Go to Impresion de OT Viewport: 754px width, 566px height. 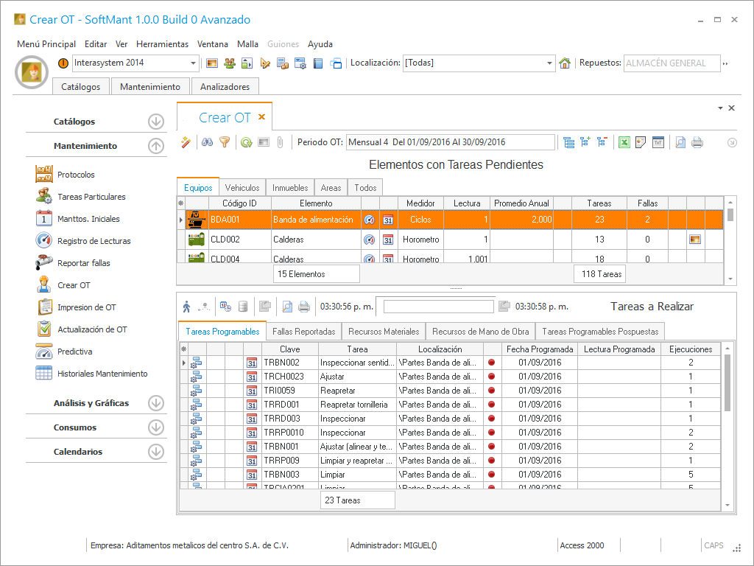(x=86, y=307)
